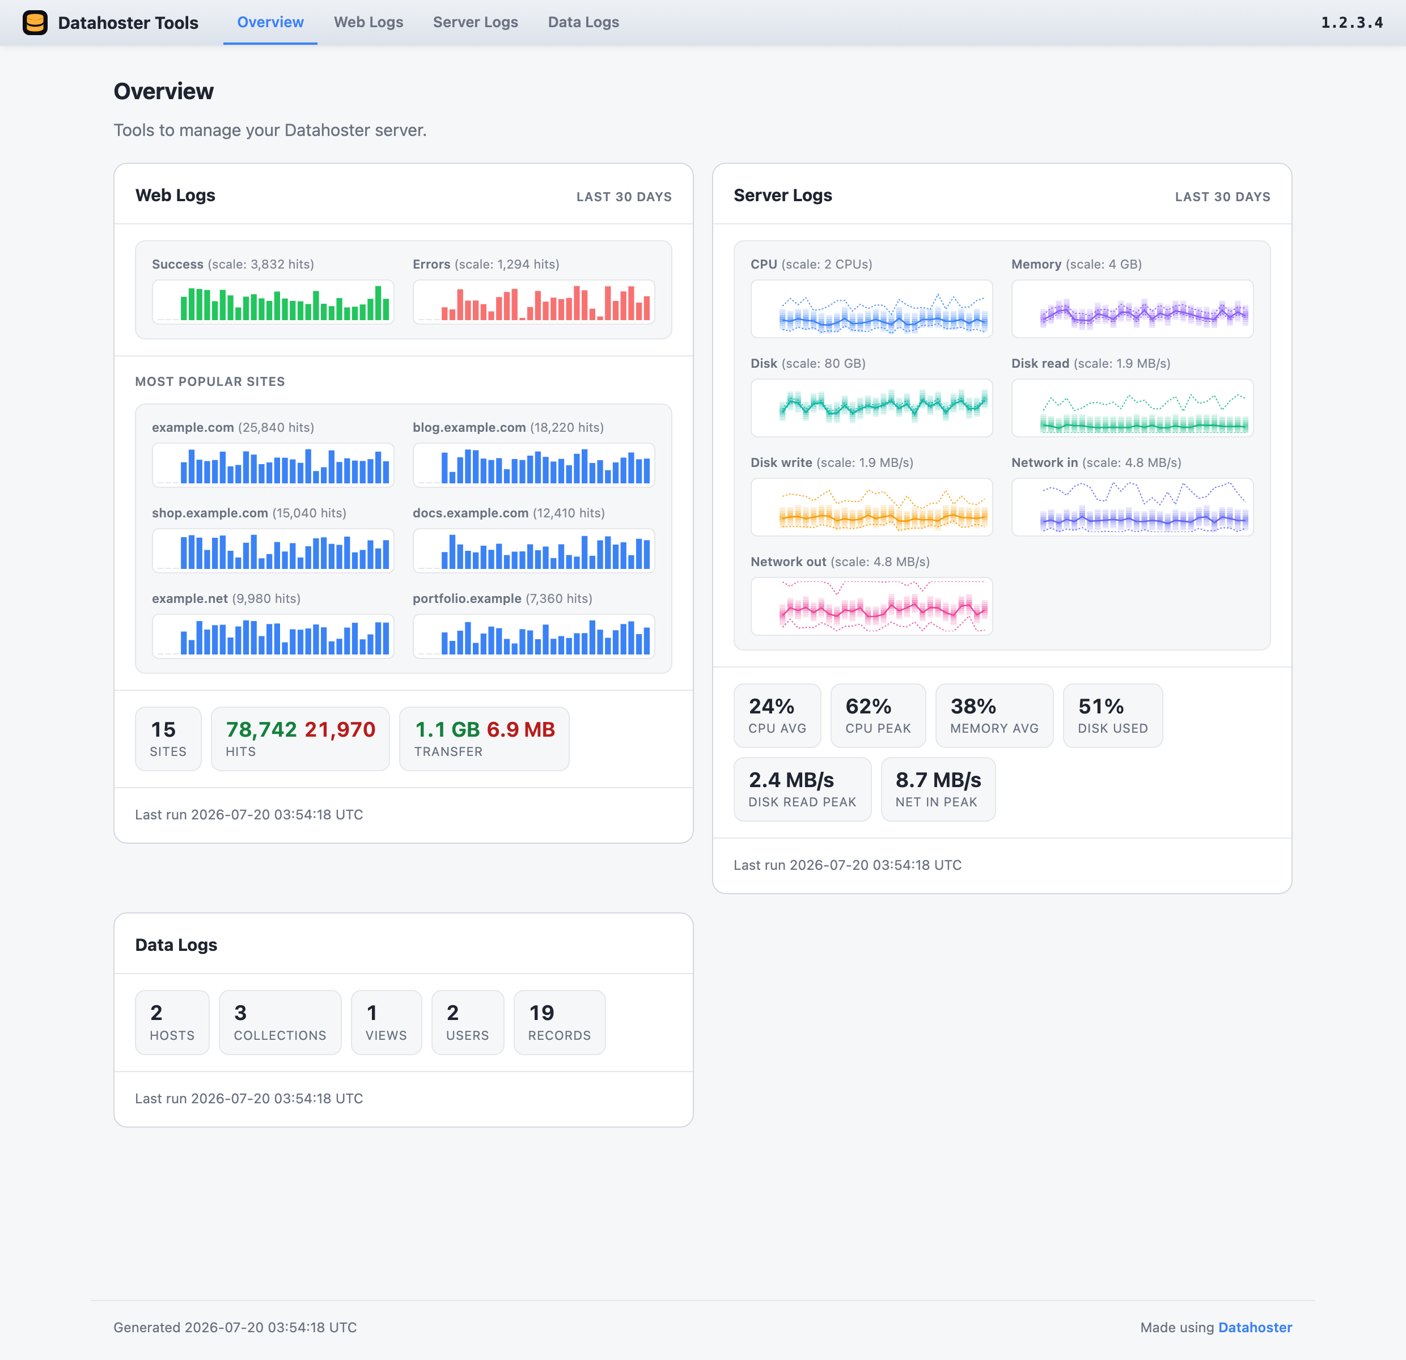Open the Server Logs card heading

[x=782, y=195]
